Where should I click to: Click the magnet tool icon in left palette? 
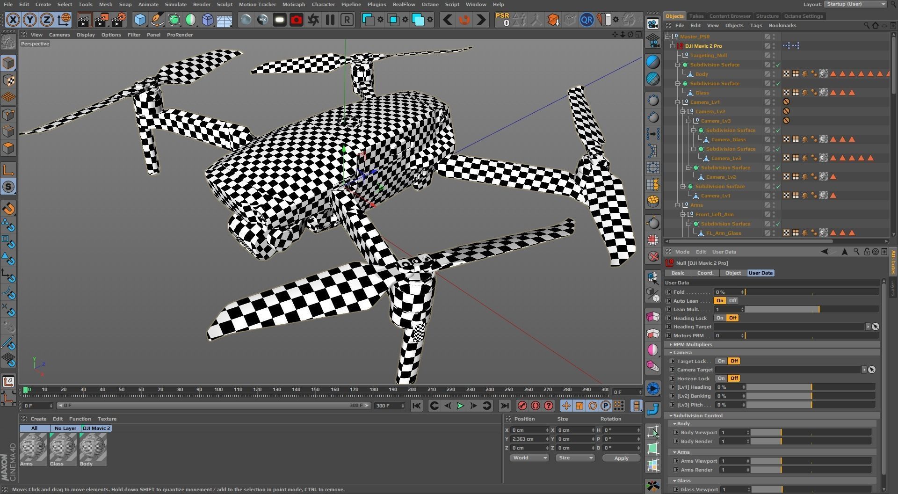(x=8, y=209)
